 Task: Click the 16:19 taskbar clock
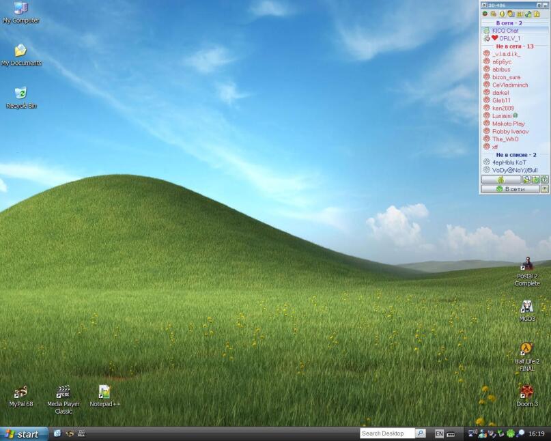click(x=536, y=434)
